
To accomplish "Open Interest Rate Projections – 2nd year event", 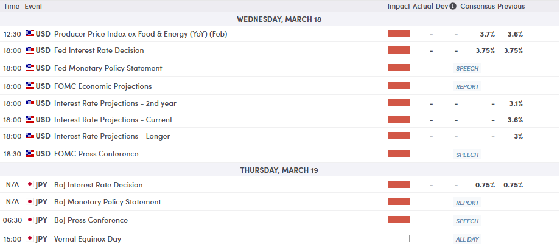I will point(115,103).
